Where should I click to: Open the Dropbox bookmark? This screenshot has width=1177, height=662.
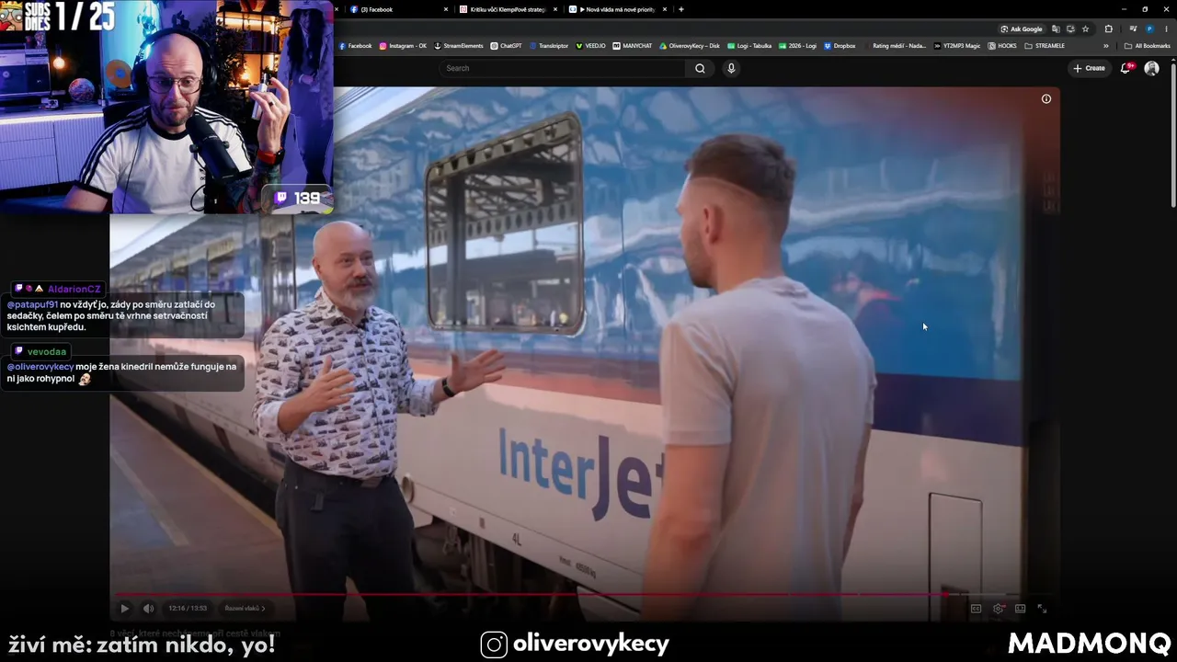840,45
